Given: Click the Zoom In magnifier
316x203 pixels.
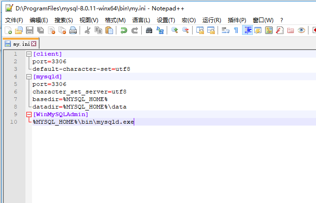Looking at the screenshot, I should pos(174,31).
